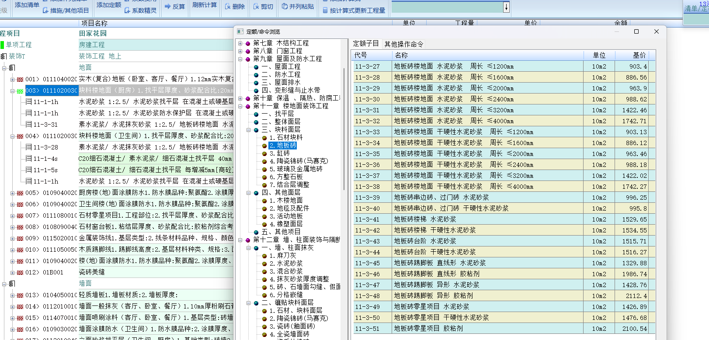Click the bullet icon of 3. 缸砖
Screen dimensions: 709x340
click(x=264, y=153)
